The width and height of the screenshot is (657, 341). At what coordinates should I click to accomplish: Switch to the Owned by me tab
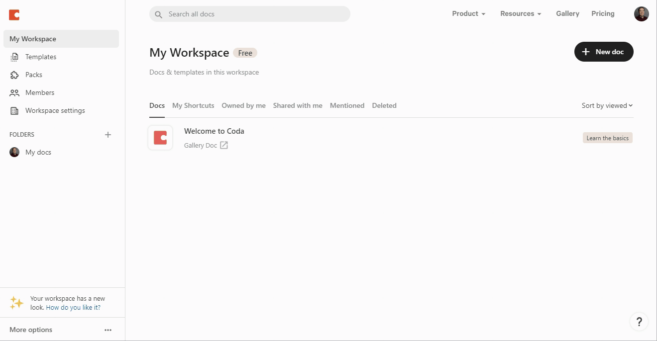(x=243, y=105)
